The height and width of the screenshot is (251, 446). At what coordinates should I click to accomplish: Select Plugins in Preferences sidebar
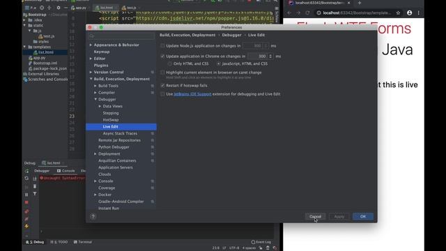(100, 66)
